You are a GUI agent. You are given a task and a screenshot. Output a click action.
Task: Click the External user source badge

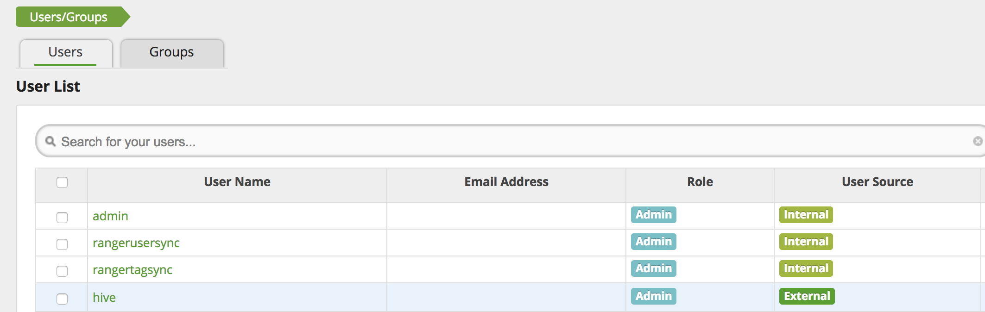(x=805, y=295)
